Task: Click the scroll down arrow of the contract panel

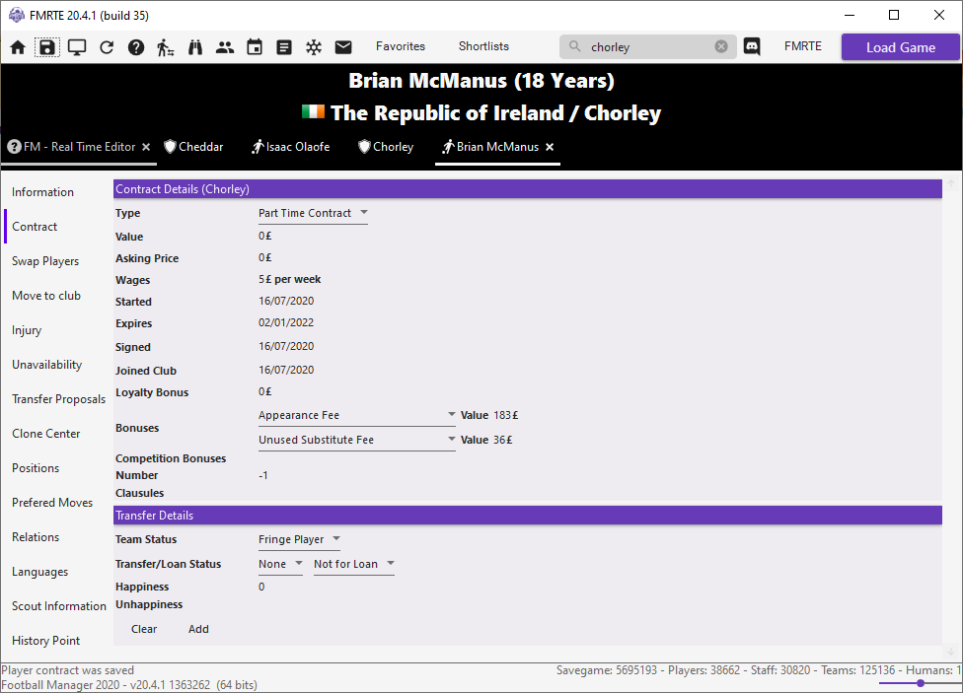Action: point(951,652)
